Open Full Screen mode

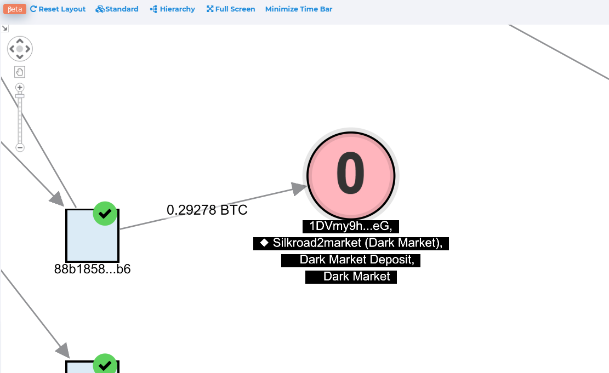coord(231,9)
